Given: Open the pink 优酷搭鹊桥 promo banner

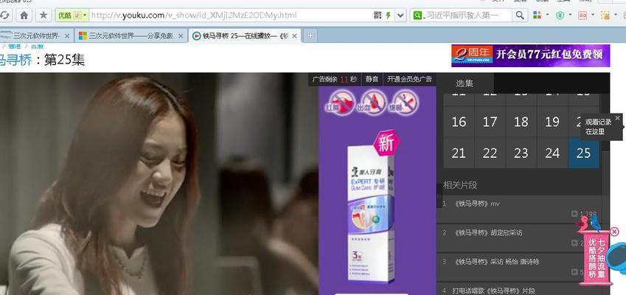Looking at the screenshot, I should pos(597,258).
